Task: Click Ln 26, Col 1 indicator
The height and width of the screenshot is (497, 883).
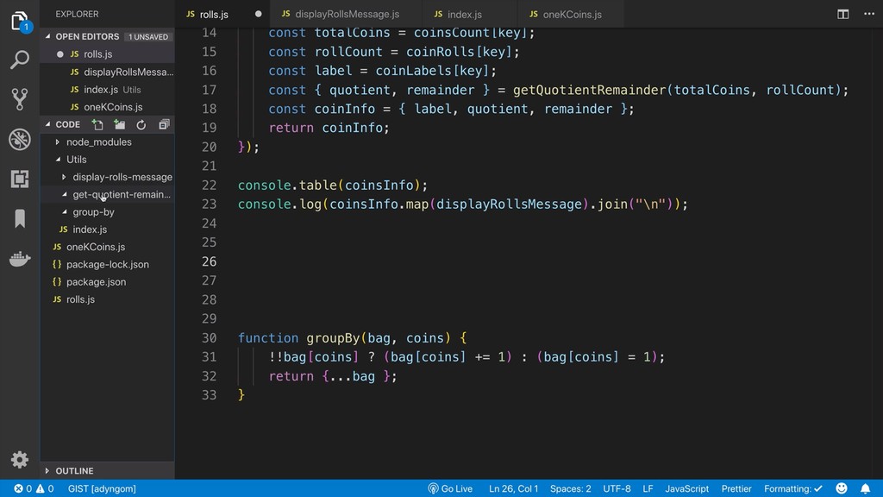Action: point(514,488)
